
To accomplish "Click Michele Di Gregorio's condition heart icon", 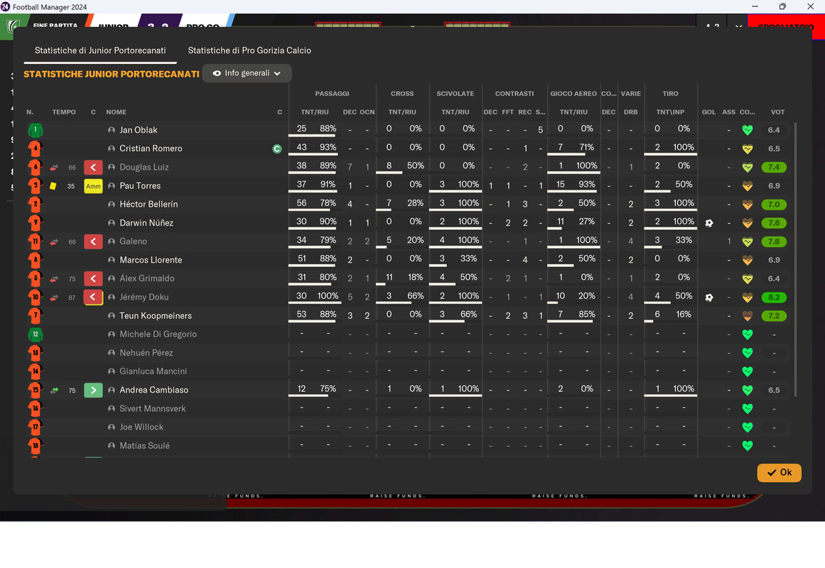I will 747,334.
